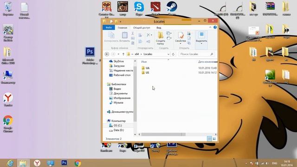Image resolution: width=297 pixels, height=167 pixels.
Task: Select the Yandex desktop shortcut
Action: (x=8, y=100)
